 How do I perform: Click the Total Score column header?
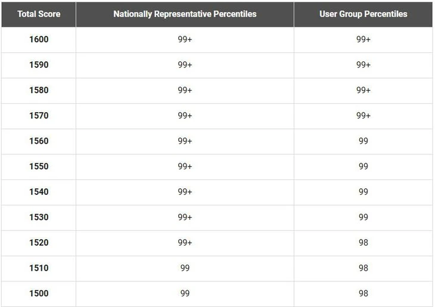point(39,14)
